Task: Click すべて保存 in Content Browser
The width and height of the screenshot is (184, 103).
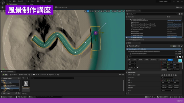Action: (23, 75)
